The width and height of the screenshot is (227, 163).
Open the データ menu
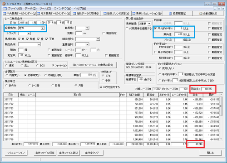(x=30, y=9)
